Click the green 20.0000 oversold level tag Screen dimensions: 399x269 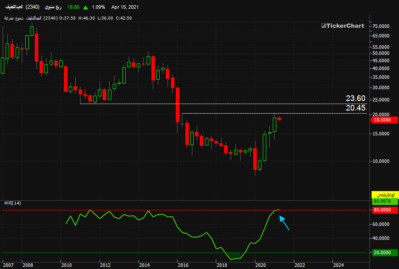pos(385,252)
